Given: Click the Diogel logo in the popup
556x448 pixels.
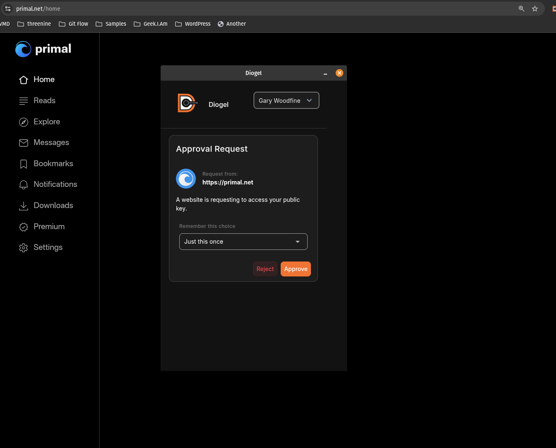Looking at the screenshot, I should (187, 103).
